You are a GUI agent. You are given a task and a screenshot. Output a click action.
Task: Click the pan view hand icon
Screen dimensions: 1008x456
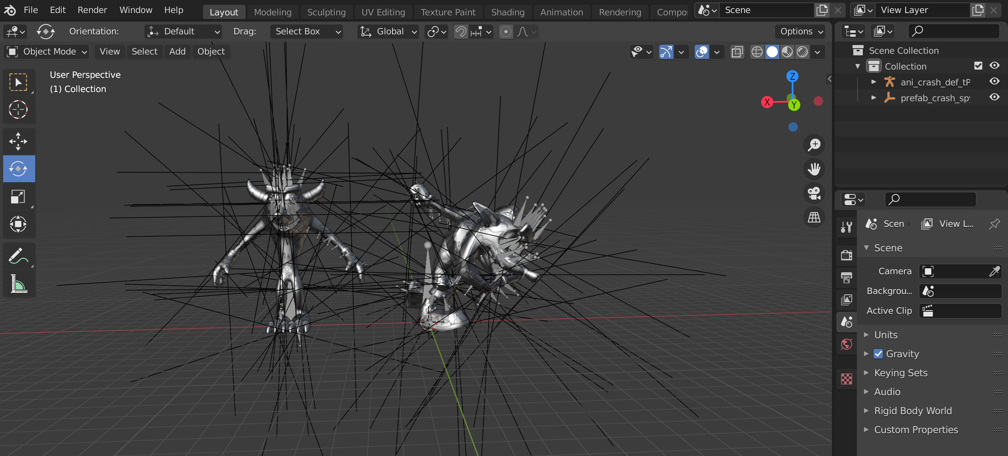(x=814, y=169)
